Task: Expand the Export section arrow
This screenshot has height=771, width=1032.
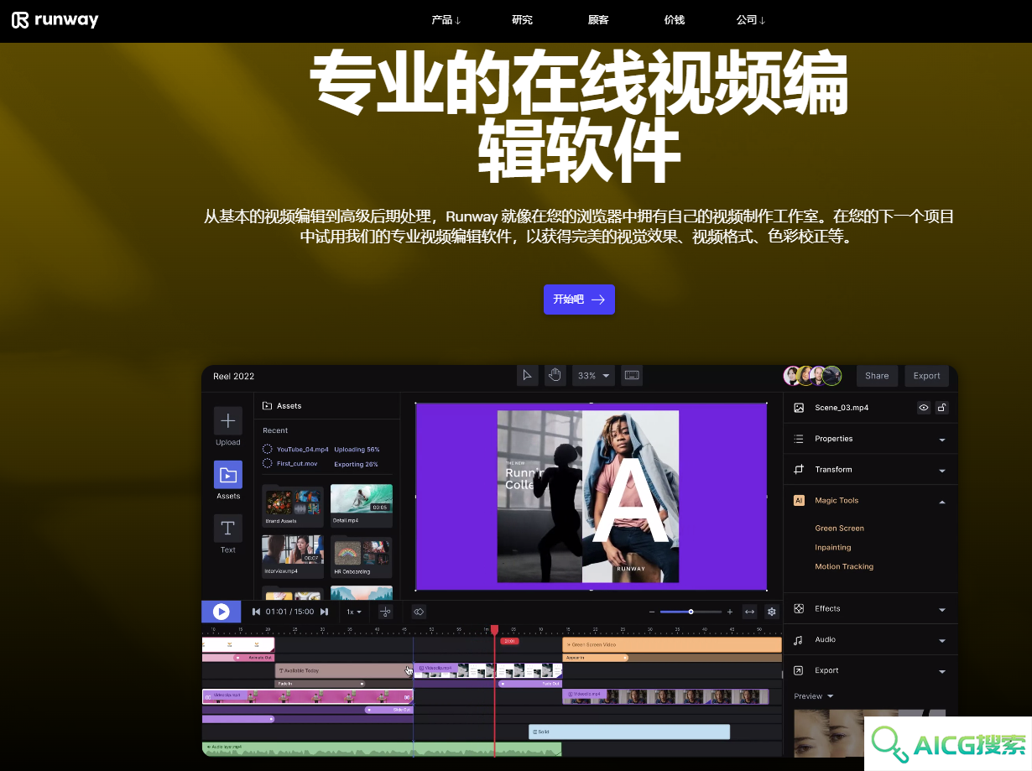Action: click(x=942, y=671)
